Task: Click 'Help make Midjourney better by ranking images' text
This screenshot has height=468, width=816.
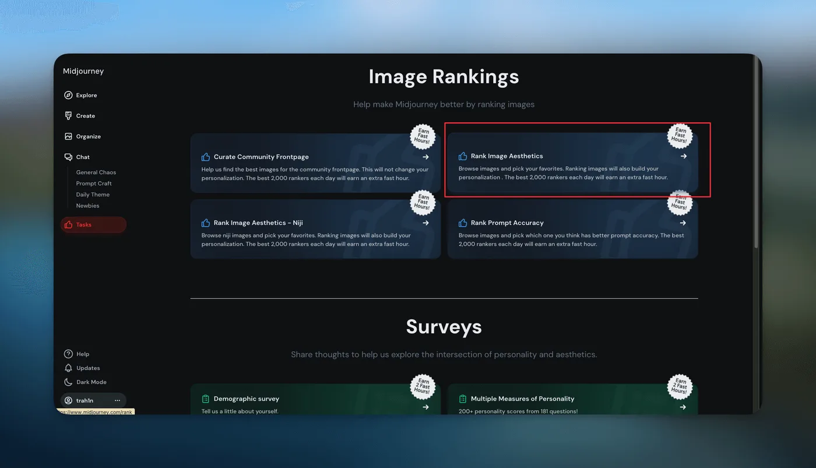Action: 444,104
